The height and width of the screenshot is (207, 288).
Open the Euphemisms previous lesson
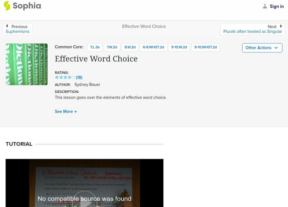(x=17, y=31)
